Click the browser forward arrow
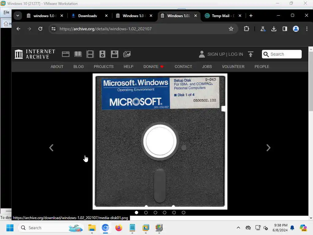 pyautogui.click(x=29, y=29)
